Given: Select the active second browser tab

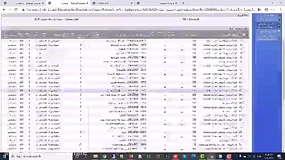Looking at the screenshot, I should tap(68, 3).
